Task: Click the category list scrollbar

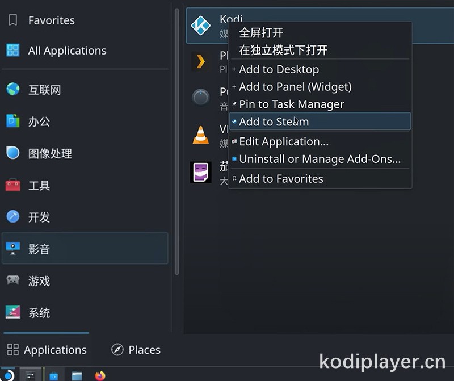Action: pyautogui.click(x=176, y=141)
